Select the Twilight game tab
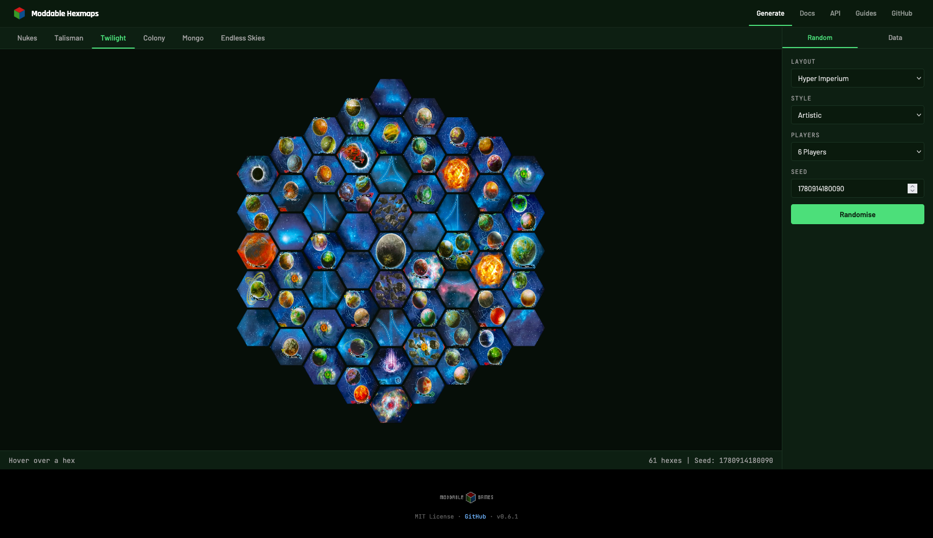This screenshot has height=538, width=933. click(113, 38)
